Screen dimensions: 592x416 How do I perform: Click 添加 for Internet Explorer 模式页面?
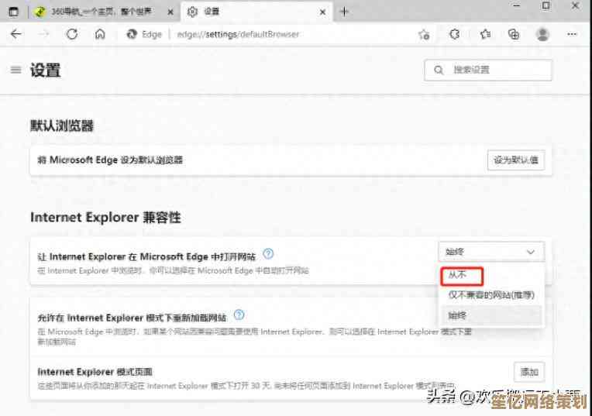pyautogui.click(x=529, y=372)
